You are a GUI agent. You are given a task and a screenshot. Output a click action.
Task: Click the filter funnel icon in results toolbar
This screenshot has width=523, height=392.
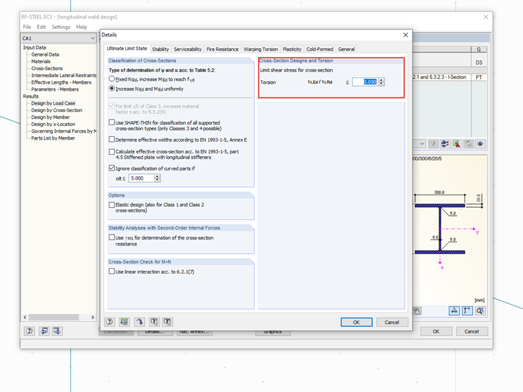pos(433,144)
